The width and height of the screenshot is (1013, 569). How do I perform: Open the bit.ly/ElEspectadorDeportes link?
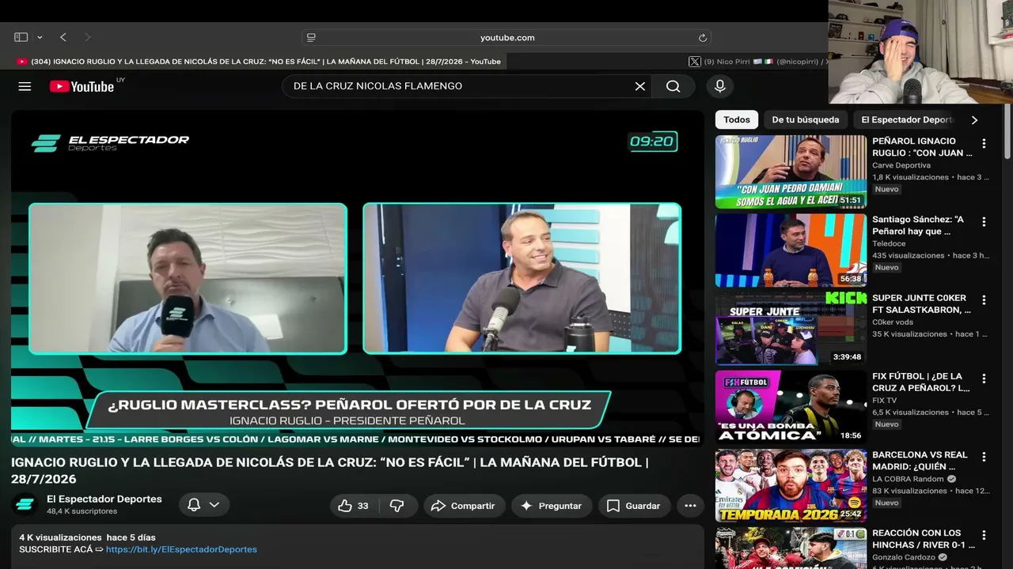coord(181,549)
